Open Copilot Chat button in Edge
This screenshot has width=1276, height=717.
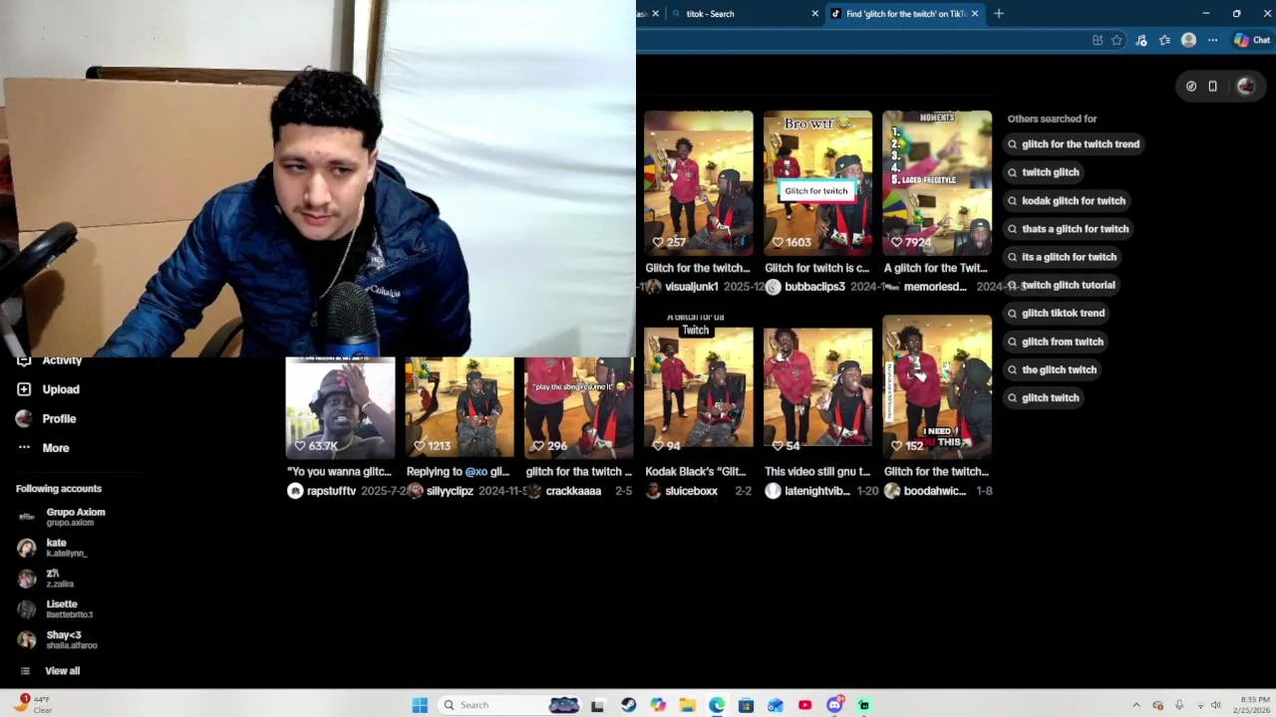(1251, 41)
